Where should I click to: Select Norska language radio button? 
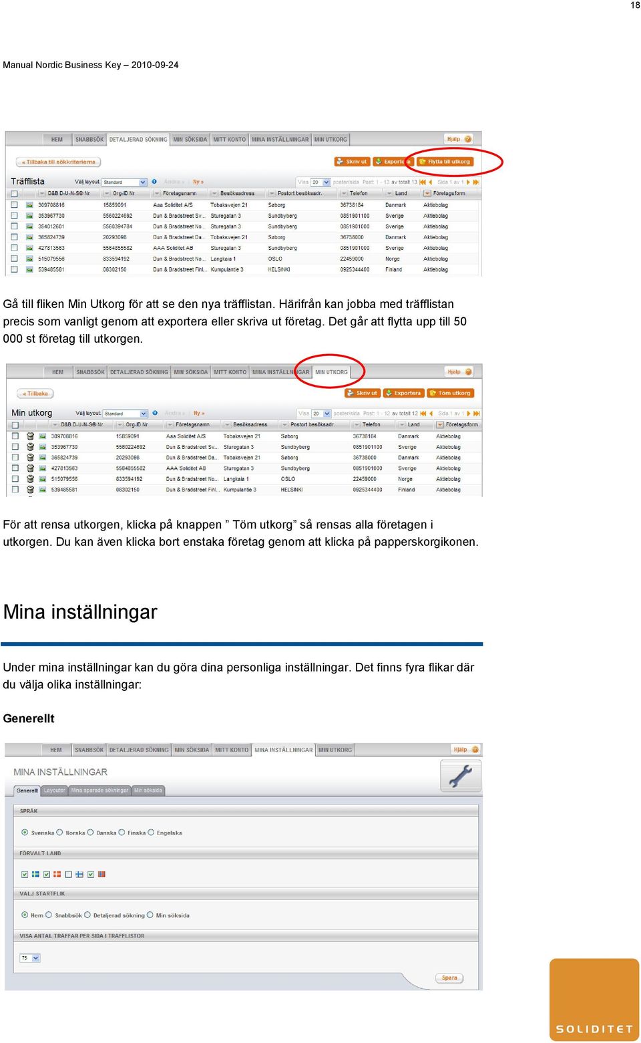(x=59, y=833)
